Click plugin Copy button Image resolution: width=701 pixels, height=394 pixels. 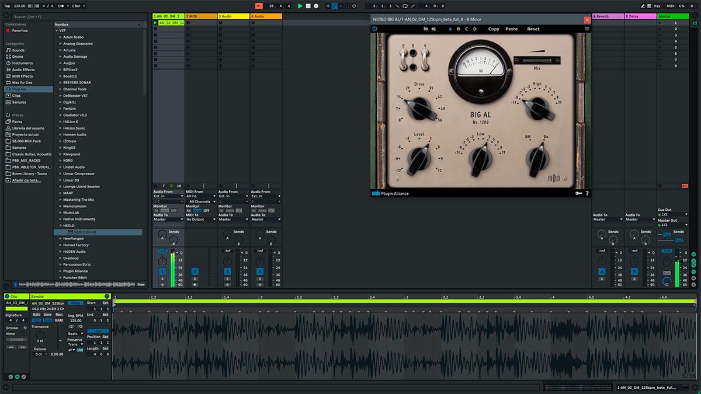pos(494,29)
